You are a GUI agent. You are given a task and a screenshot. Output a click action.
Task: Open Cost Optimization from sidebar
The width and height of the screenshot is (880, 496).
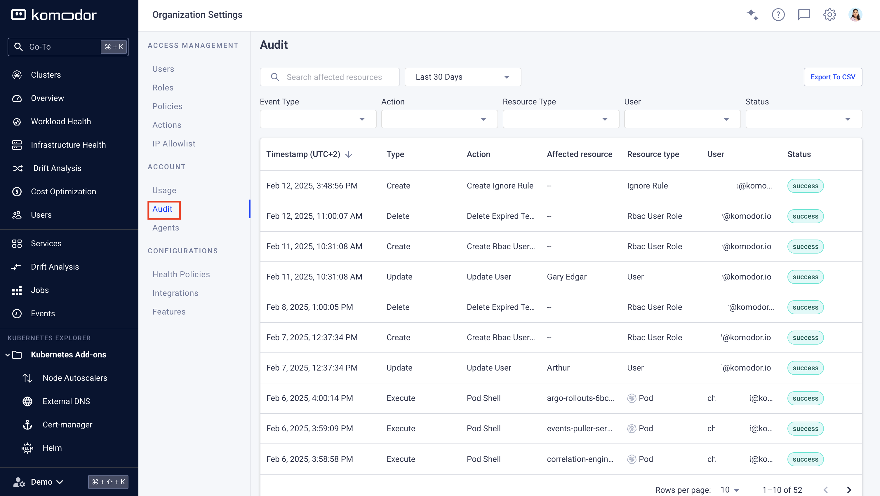(63, 191)
